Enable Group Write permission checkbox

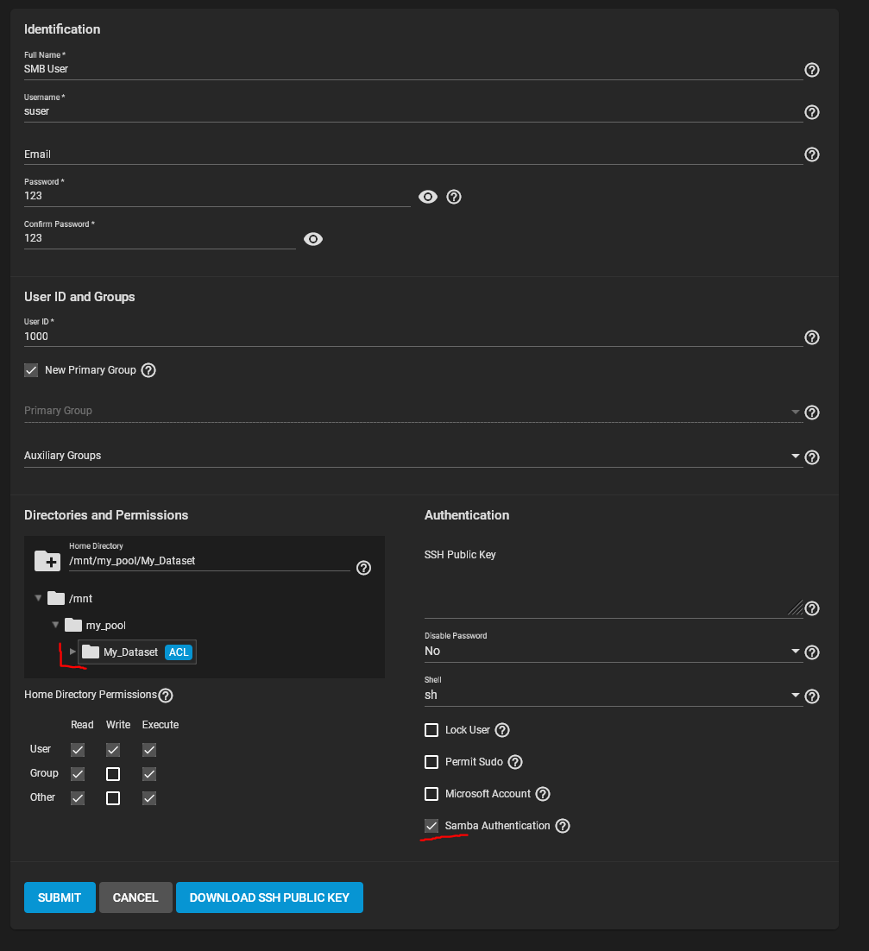point(113,773)
